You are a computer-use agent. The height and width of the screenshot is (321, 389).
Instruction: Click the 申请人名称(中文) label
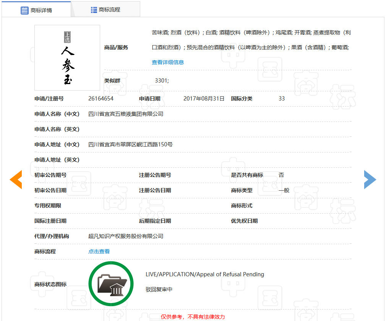(57, 114)
